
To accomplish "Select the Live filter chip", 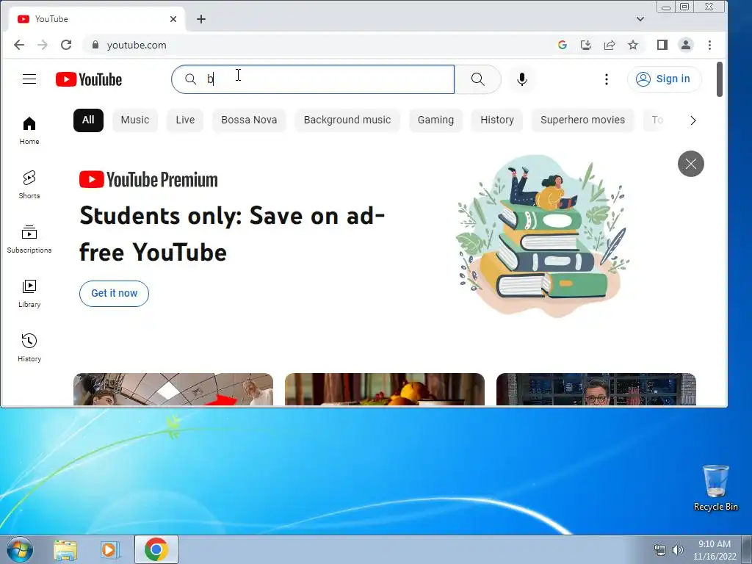I will click(185, 120).
